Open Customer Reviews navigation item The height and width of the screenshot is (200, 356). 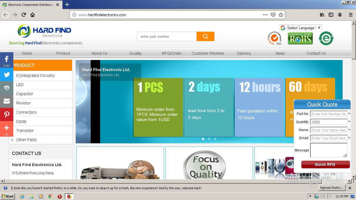coord(208,53)
